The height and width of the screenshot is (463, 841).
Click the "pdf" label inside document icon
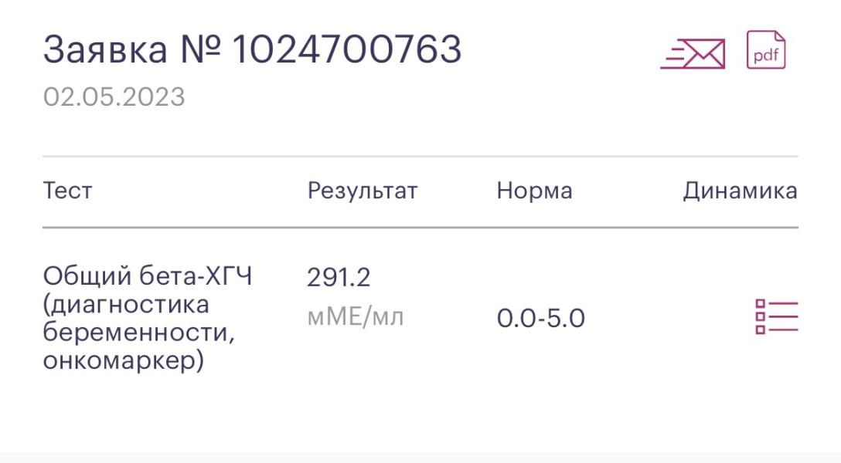(765, 55)
